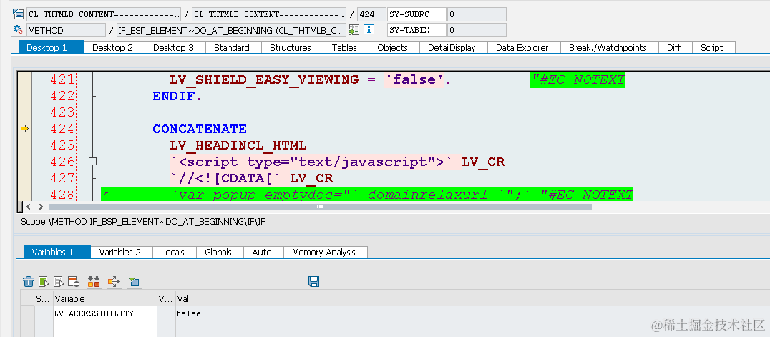
Task: Click the SY-SUBRC variable name field
Action: (416, 14)
